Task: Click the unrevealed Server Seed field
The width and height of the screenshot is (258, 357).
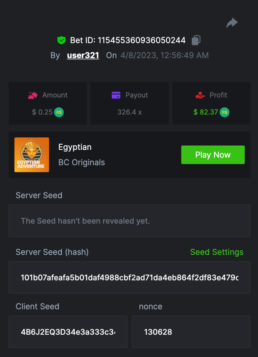Action: click(x=129, y=221)
